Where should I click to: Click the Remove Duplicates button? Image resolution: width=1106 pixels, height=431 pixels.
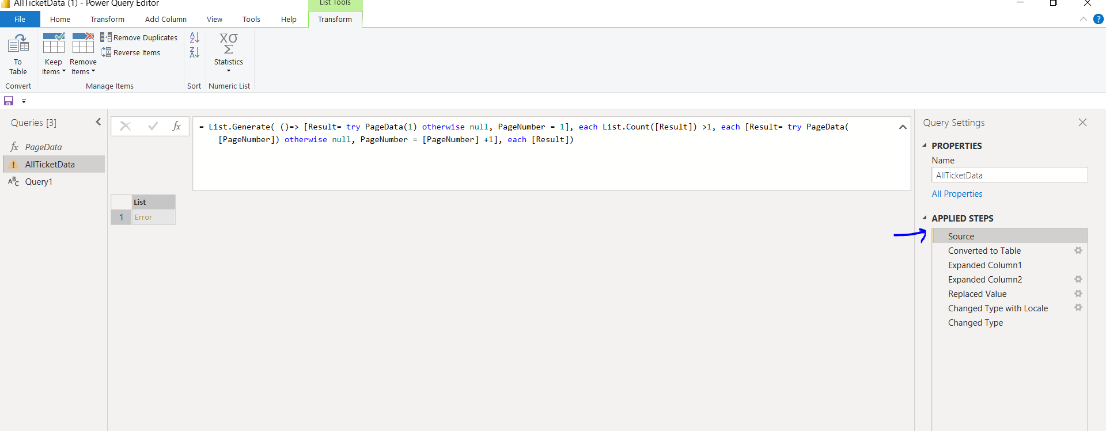[139, 37]
